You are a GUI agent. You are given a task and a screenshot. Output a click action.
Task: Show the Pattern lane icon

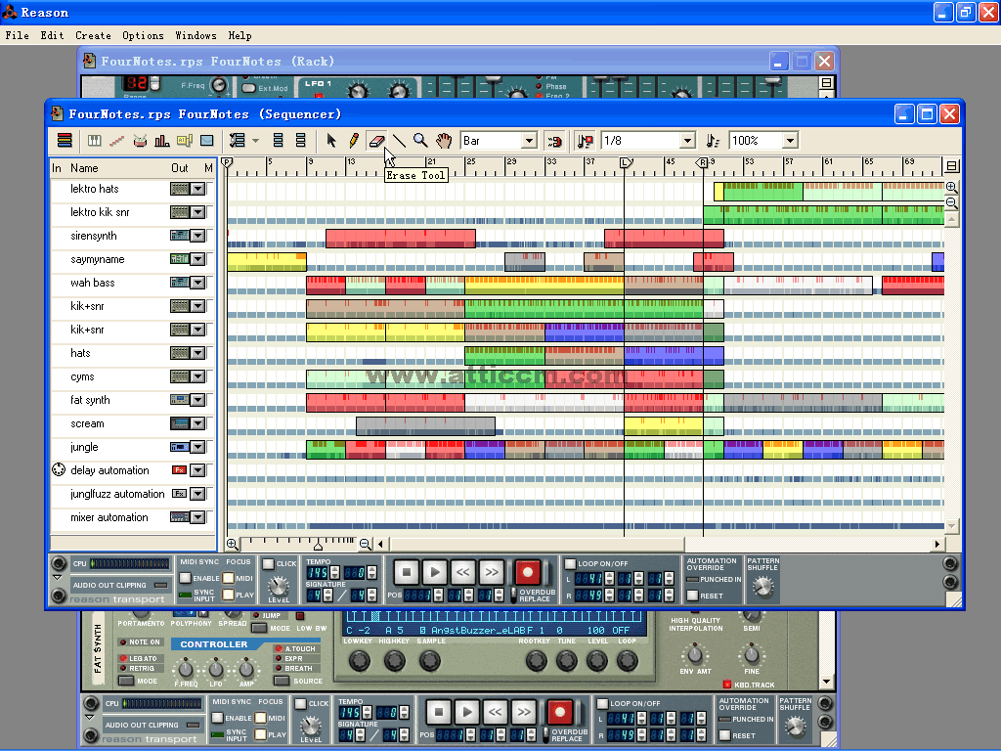[185, 141]
